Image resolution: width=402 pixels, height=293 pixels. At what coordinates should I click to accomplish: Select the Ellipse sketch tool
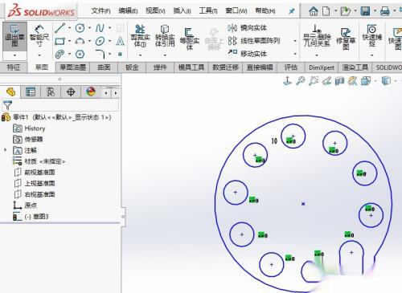coord(100,41)
